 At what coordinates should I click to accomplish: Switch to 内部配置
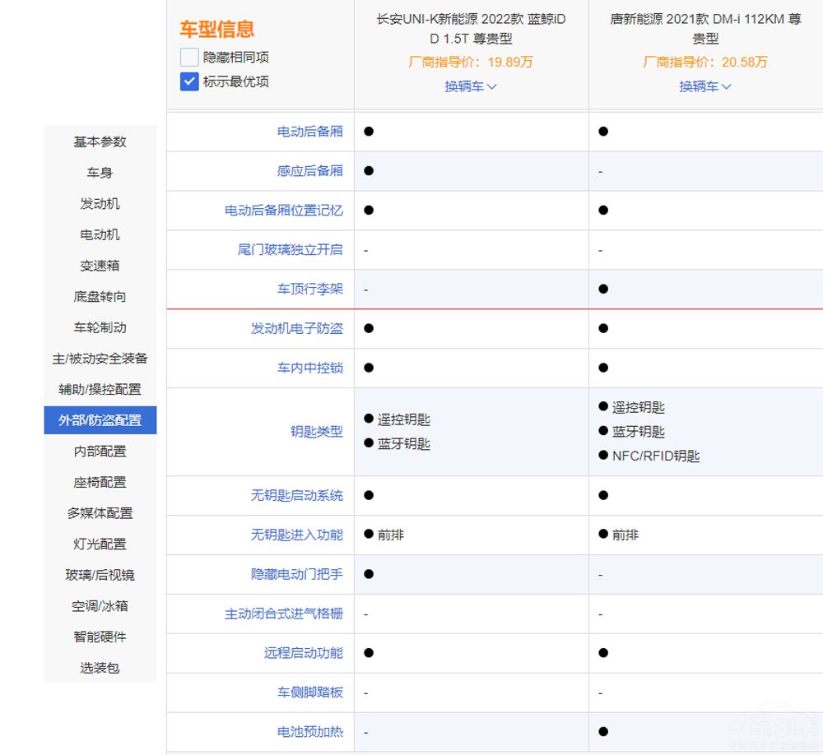[x=100, y=451]
